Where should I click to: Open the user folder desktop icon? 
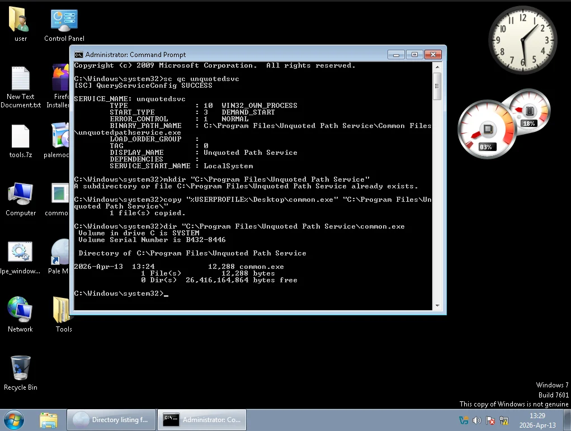(x=20, y=24)
